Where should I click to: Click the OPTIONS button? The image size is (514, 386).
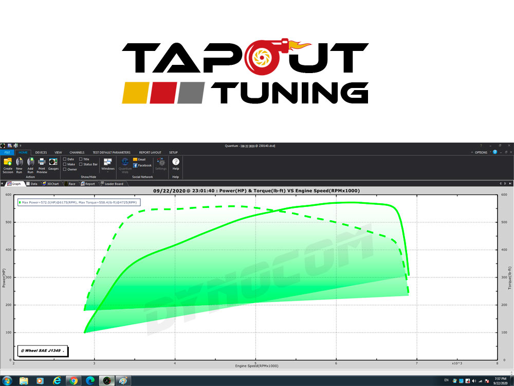(x=481, y=152)
